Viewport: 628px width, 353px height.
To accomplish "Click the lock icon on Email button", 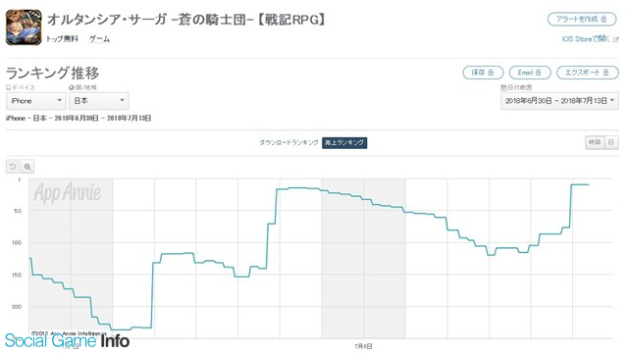I will tap(539, 73).
